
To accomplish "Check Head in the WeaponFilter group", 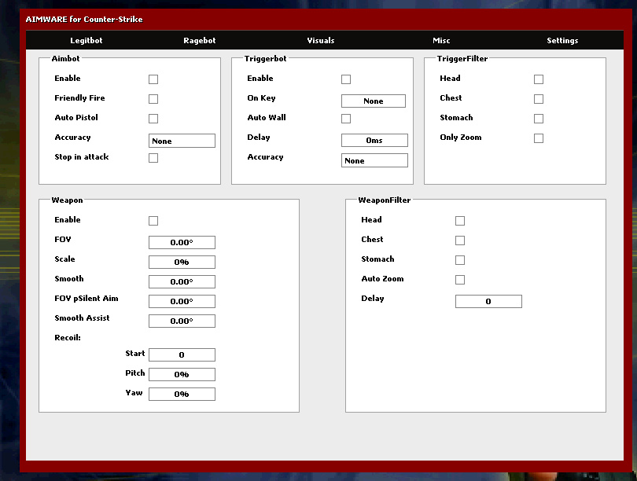I will point(460,220).
